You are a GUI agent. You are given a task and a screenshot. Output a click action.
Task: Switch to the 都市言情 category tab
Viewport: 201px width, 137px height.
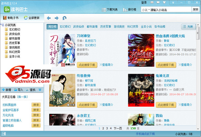tap(92, 27)
